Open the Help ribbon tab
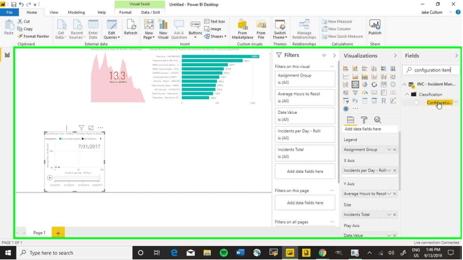The height and width of the screenshot is (260, 463). coord(102,12)
